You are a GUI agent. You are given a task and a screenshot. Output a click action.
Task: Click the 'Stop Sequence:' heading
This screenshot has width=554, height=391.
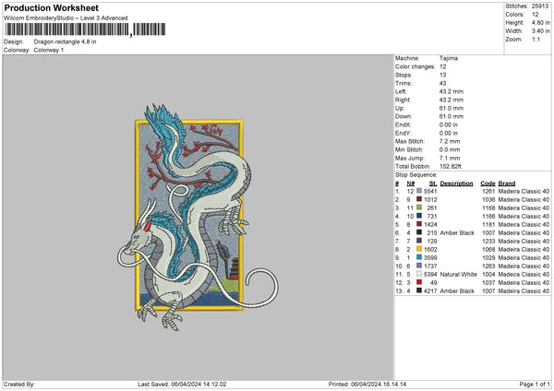point(416,175)
